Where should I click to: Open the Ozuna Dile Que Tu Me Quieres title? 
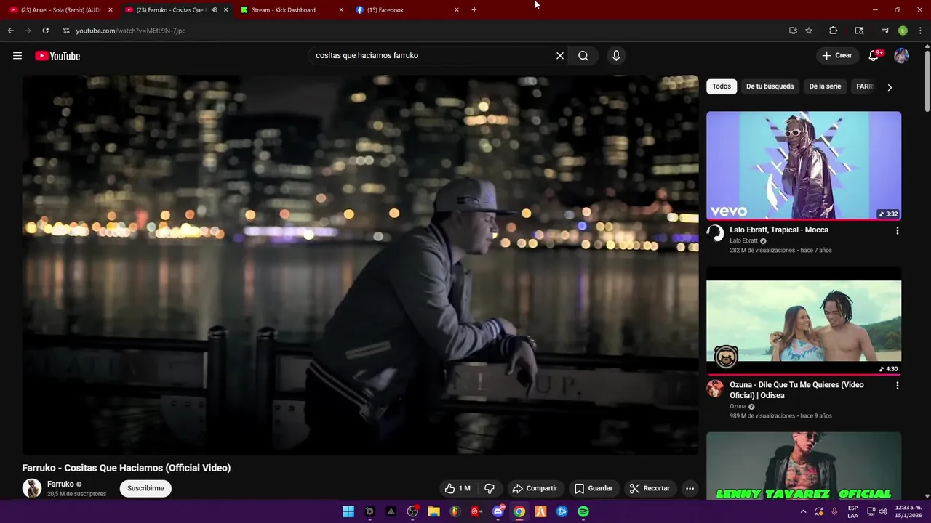pyautogui.click(x=796, y=390)
